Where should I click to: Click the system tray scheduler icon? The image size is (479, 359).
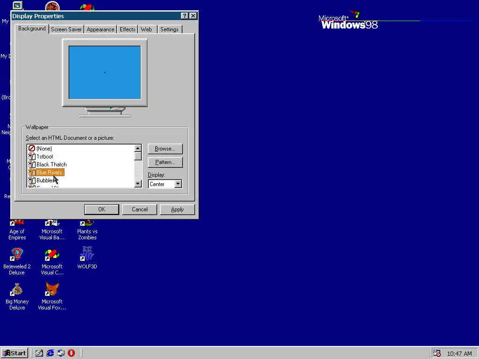436,353
